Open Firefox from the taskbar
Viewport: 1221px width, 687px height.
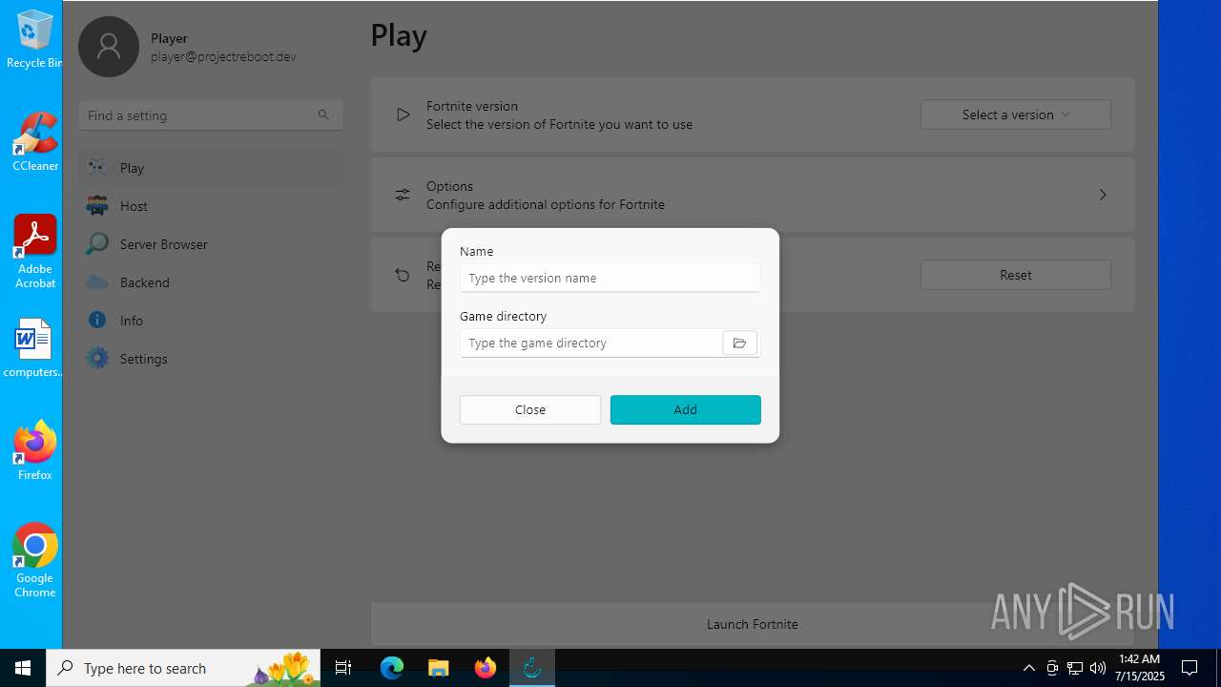point(486,668)
